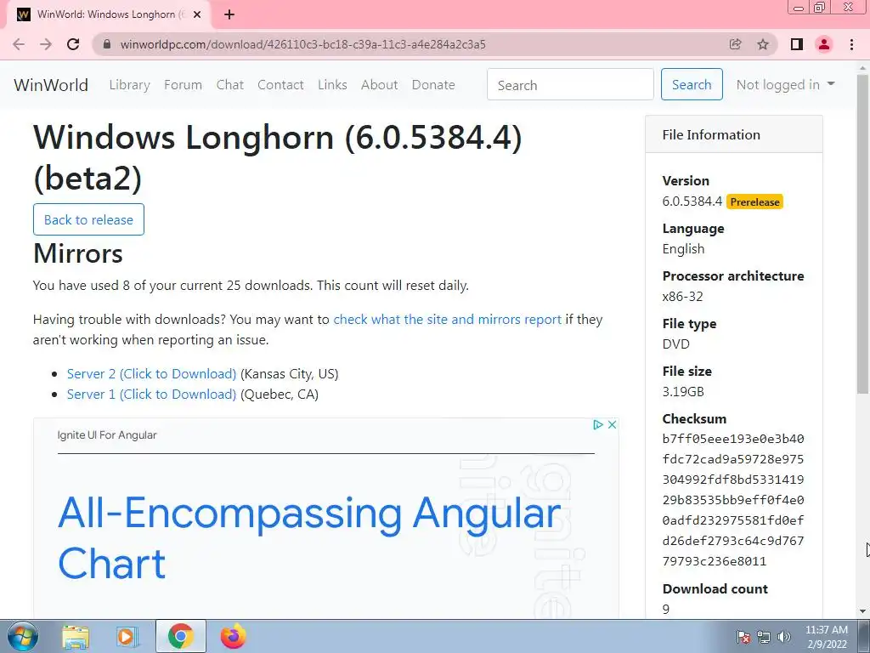Viewport: 870px width, 653px height.
Task: Click the File Information panel header
Action: coord(733,134)
